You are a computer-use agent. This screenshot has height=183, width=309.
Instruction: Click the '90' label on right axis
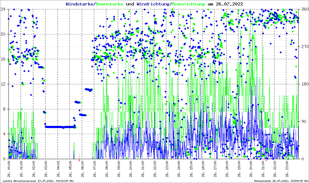(303, 121)
